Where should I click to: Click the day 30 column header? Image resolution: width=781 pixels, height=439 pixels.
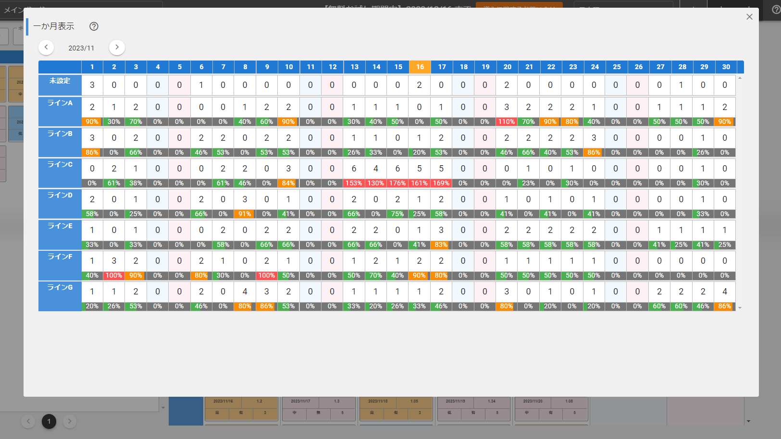tap(726, 67)
